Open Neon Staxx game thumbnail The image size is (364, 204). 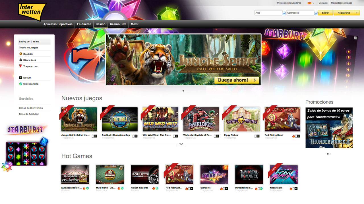[x=284, y=175]
